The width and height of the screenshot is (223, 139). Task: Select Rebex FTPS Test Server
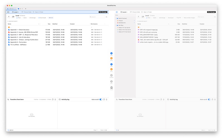[125, 30]
